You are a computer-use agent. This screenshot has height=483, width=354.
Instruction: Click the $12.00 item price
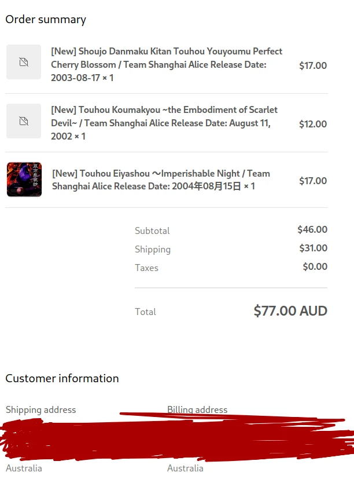tap(313, 124)
